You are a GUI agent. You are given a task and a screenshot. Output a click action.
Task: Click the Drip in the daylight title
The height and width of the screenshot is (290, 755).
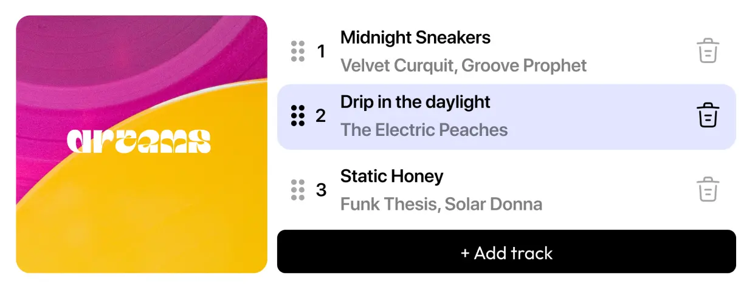[x=415, y=102]
